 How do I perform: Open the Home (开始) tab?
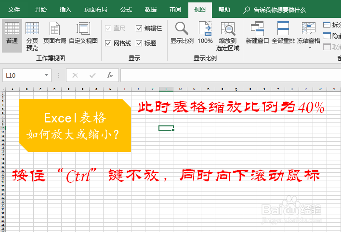[40, 10]
